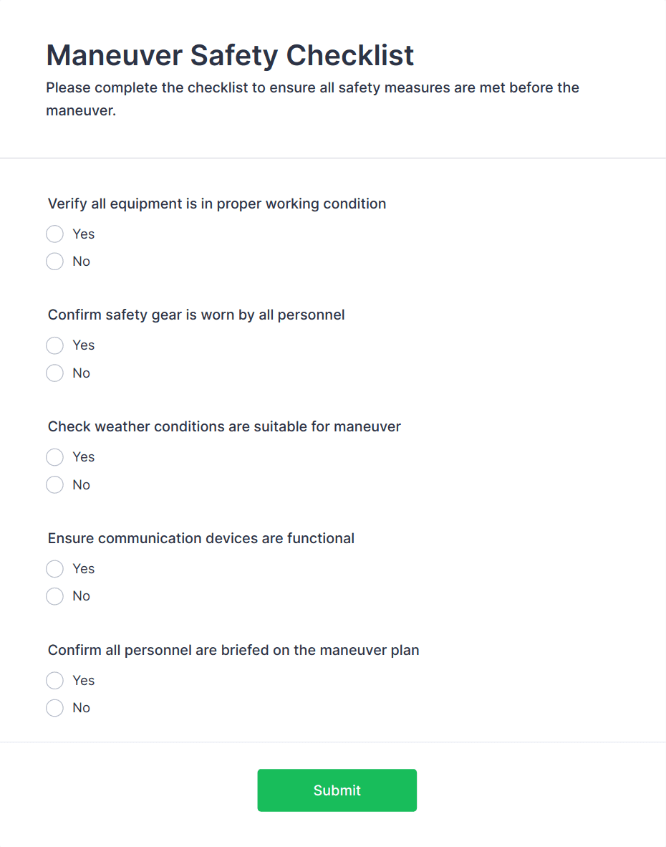Click the 'Ensure communication devices' question text
This screenshot has height=847, width=666.
(201, 538)
